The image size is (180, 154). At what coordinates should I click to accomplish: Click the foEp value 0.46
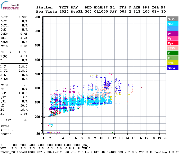coord(24,34)
